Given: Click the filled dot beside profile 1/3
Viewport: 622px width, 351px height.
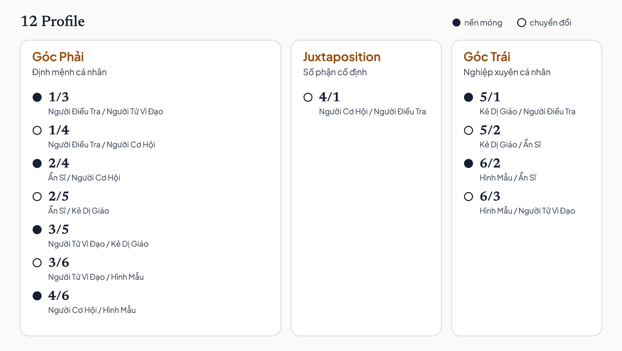Looking at the screenshot, I should click(x=37, y=97).
